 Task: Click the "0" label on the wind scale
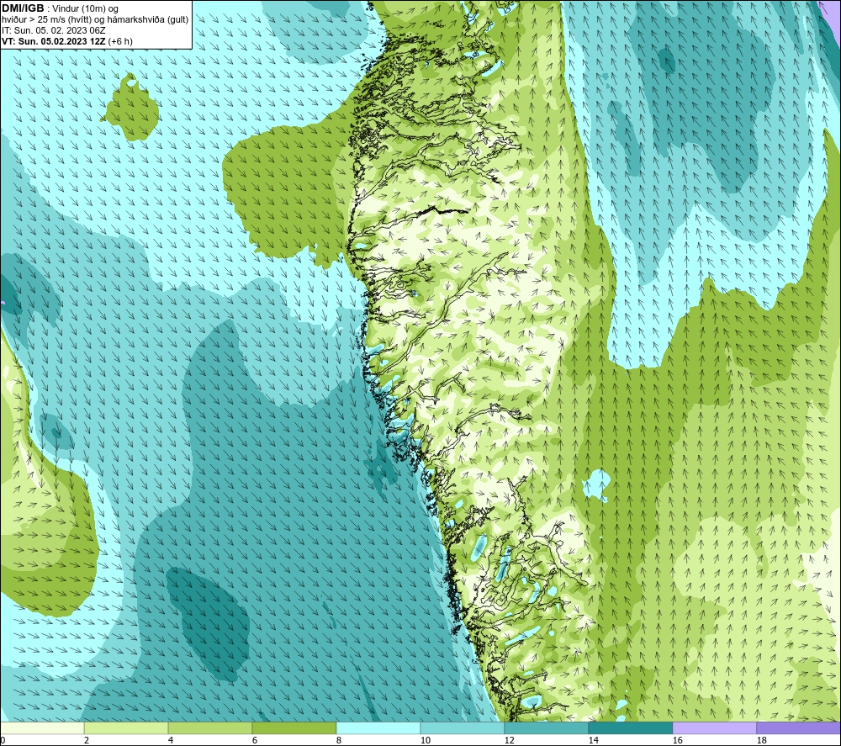click(3, 740)
